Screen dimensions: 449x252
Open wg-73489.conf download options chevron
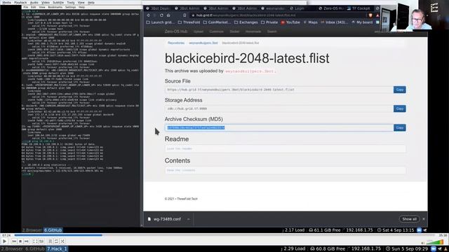point(189,219)
